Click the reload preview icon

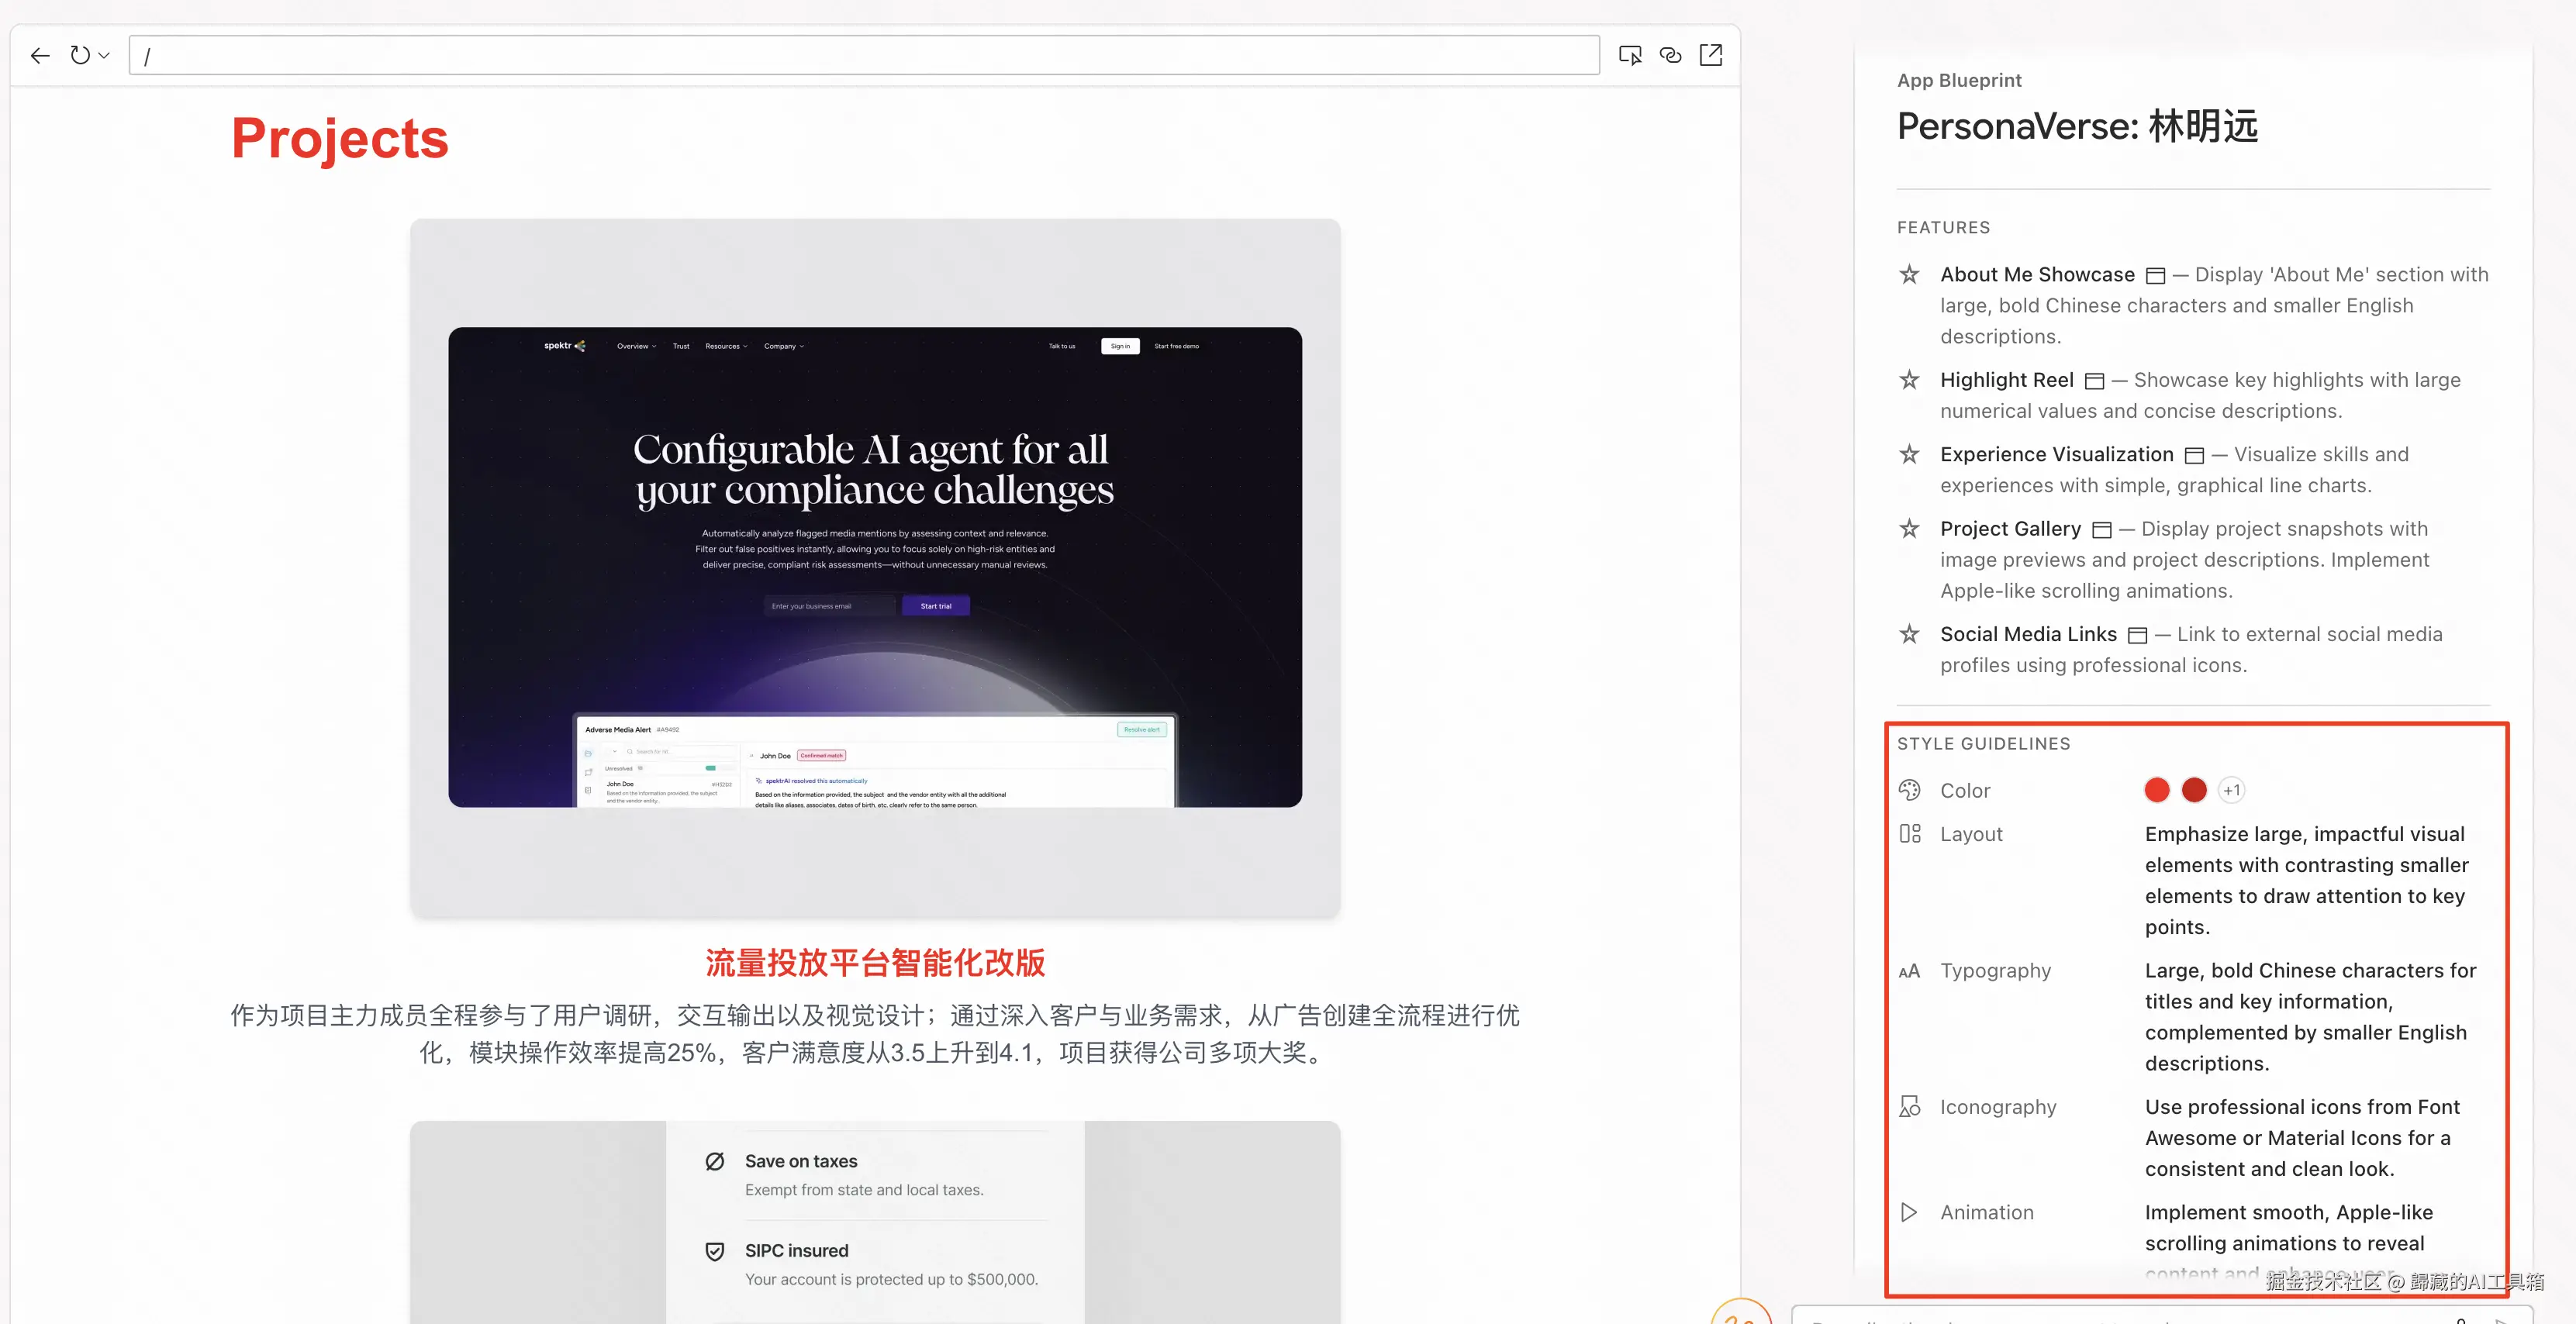80,56
